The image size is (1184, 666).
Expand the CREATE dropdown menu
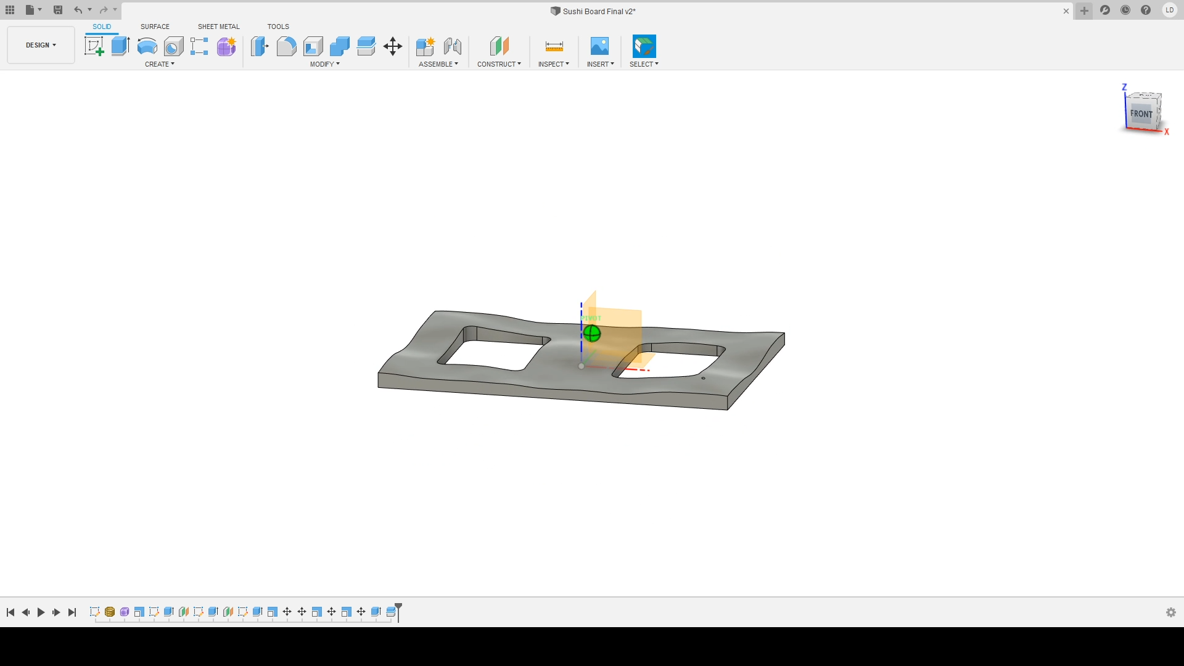point(160,64)
